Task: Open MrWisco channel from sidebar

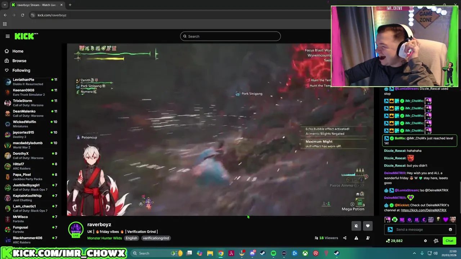Action: pos(31,219)
